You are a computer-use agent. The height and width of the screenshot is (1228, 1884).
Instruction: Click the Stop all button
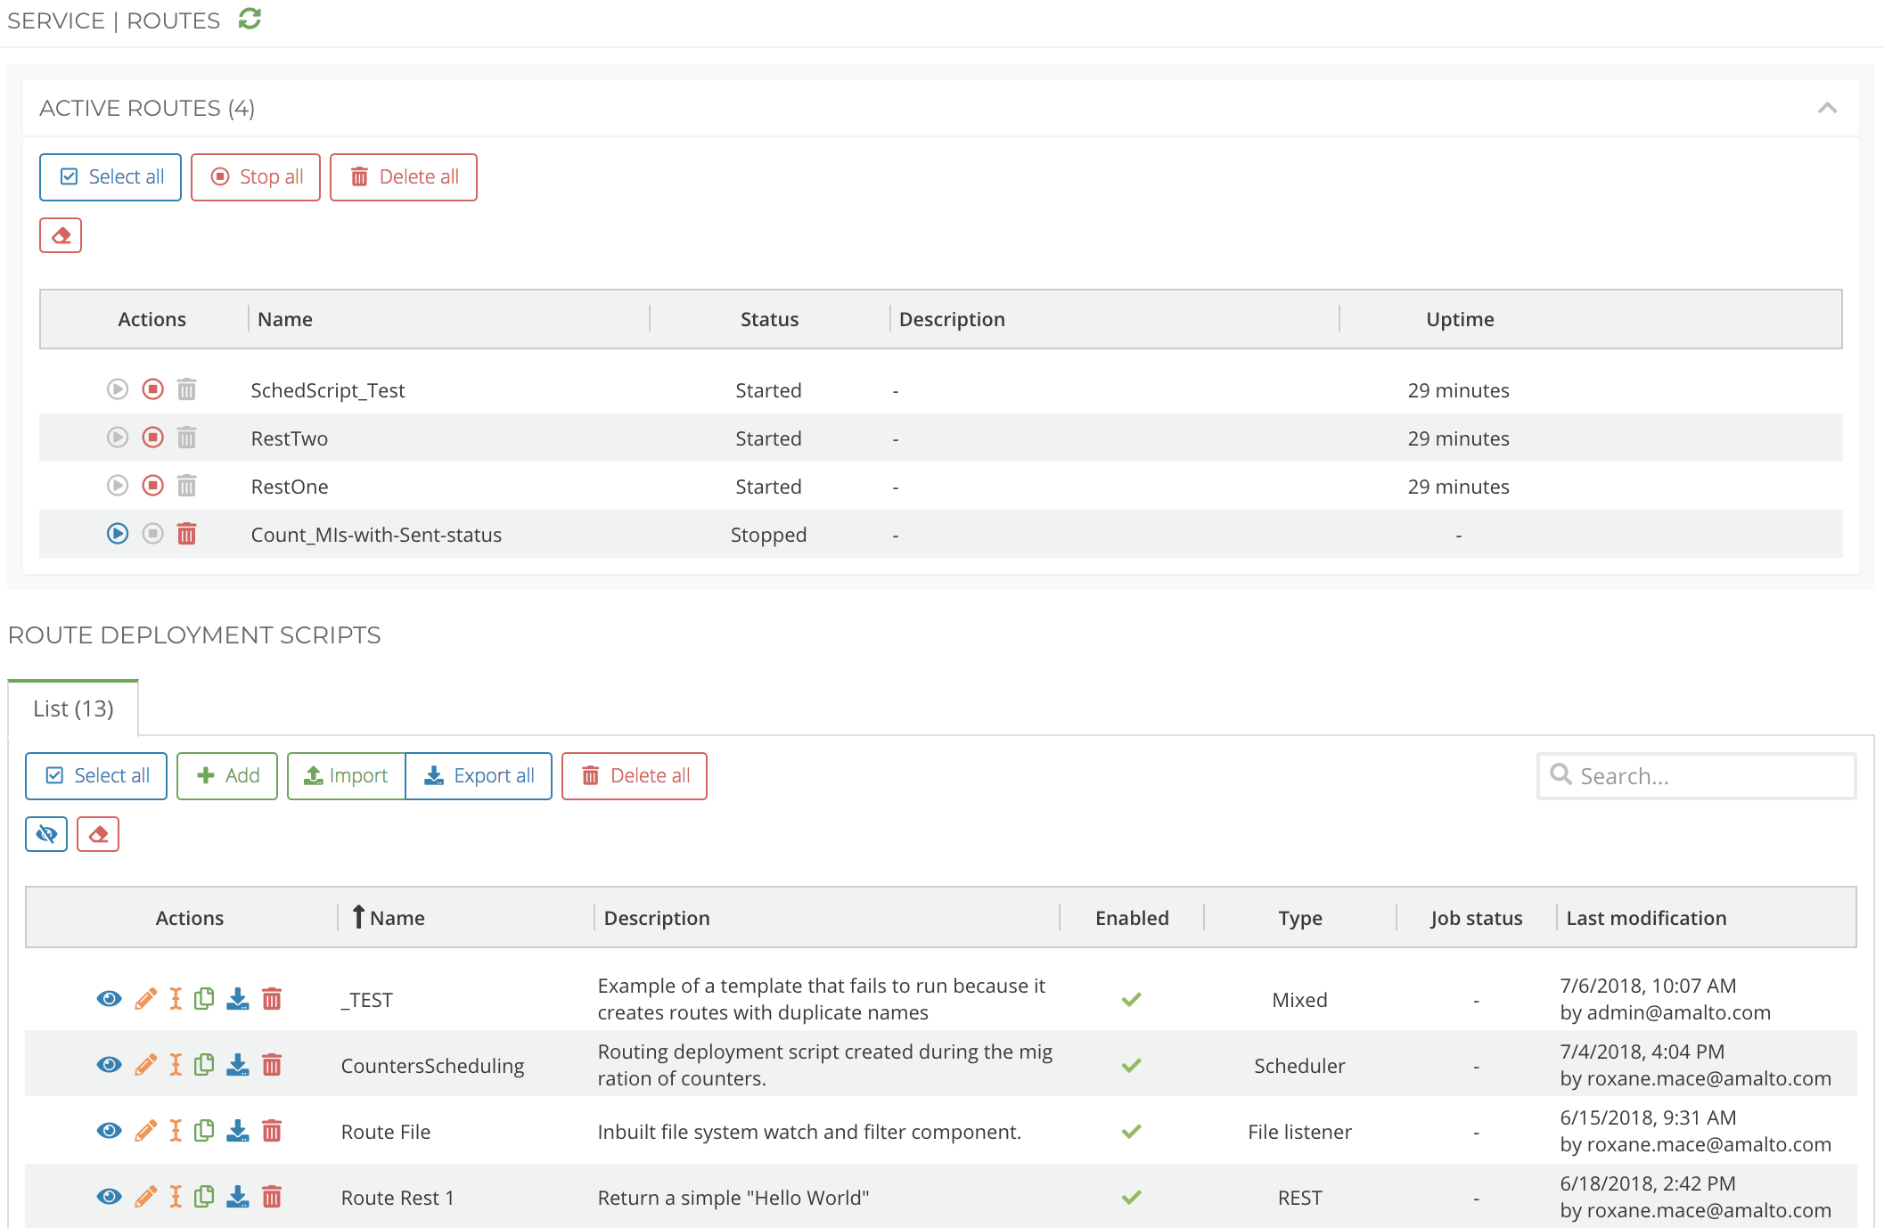point(256,176)
